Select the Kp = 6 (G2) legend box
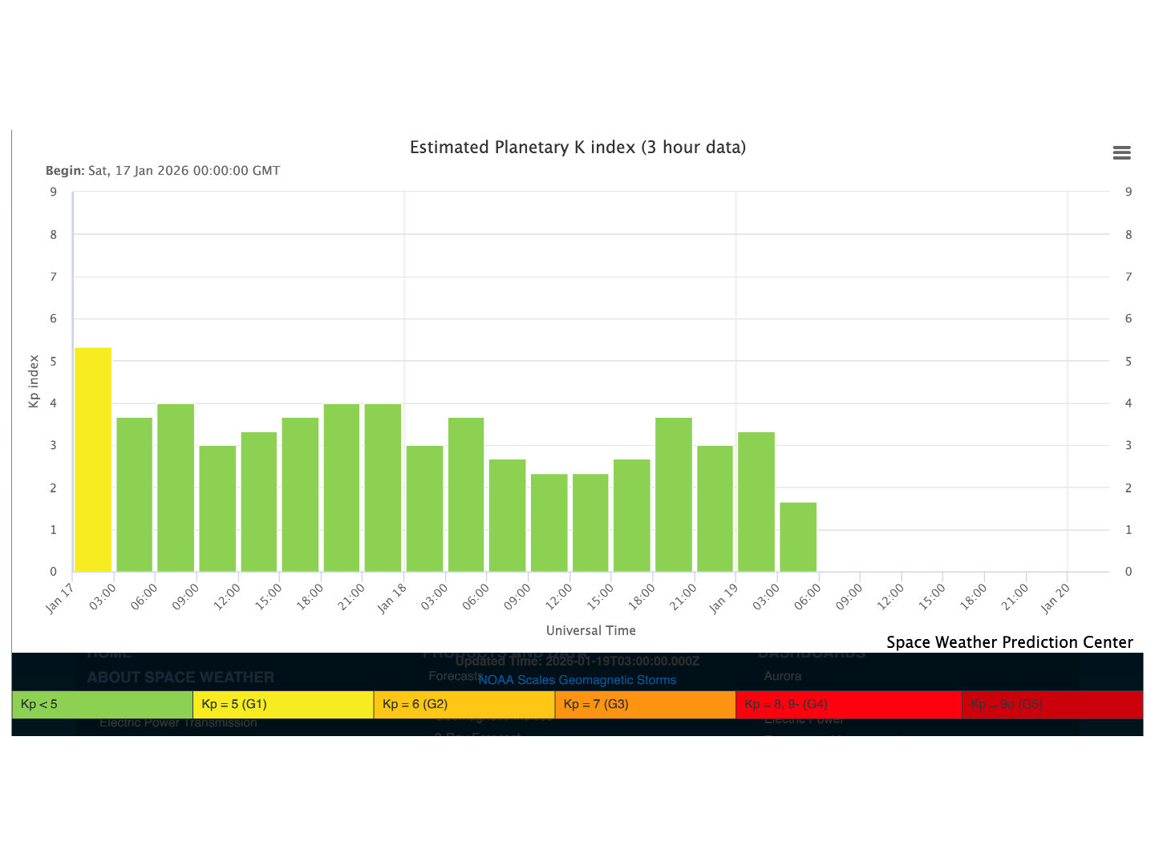Screen dimensions: 1155x866 (464, 705)
